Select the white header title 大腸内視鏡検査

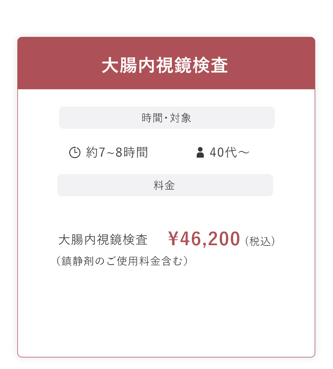pos(165,65)
